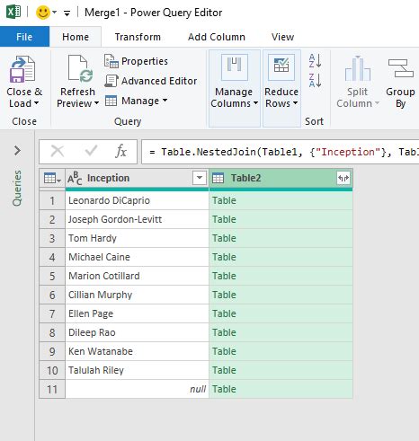Viewport: 419px width, 441px height.
Task: Select the Ken Watanabe cell
Action: (137, 351)
